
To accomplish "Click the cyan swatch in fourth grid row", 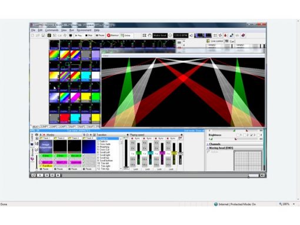I will pyautogui.click(x=86, y=76).
